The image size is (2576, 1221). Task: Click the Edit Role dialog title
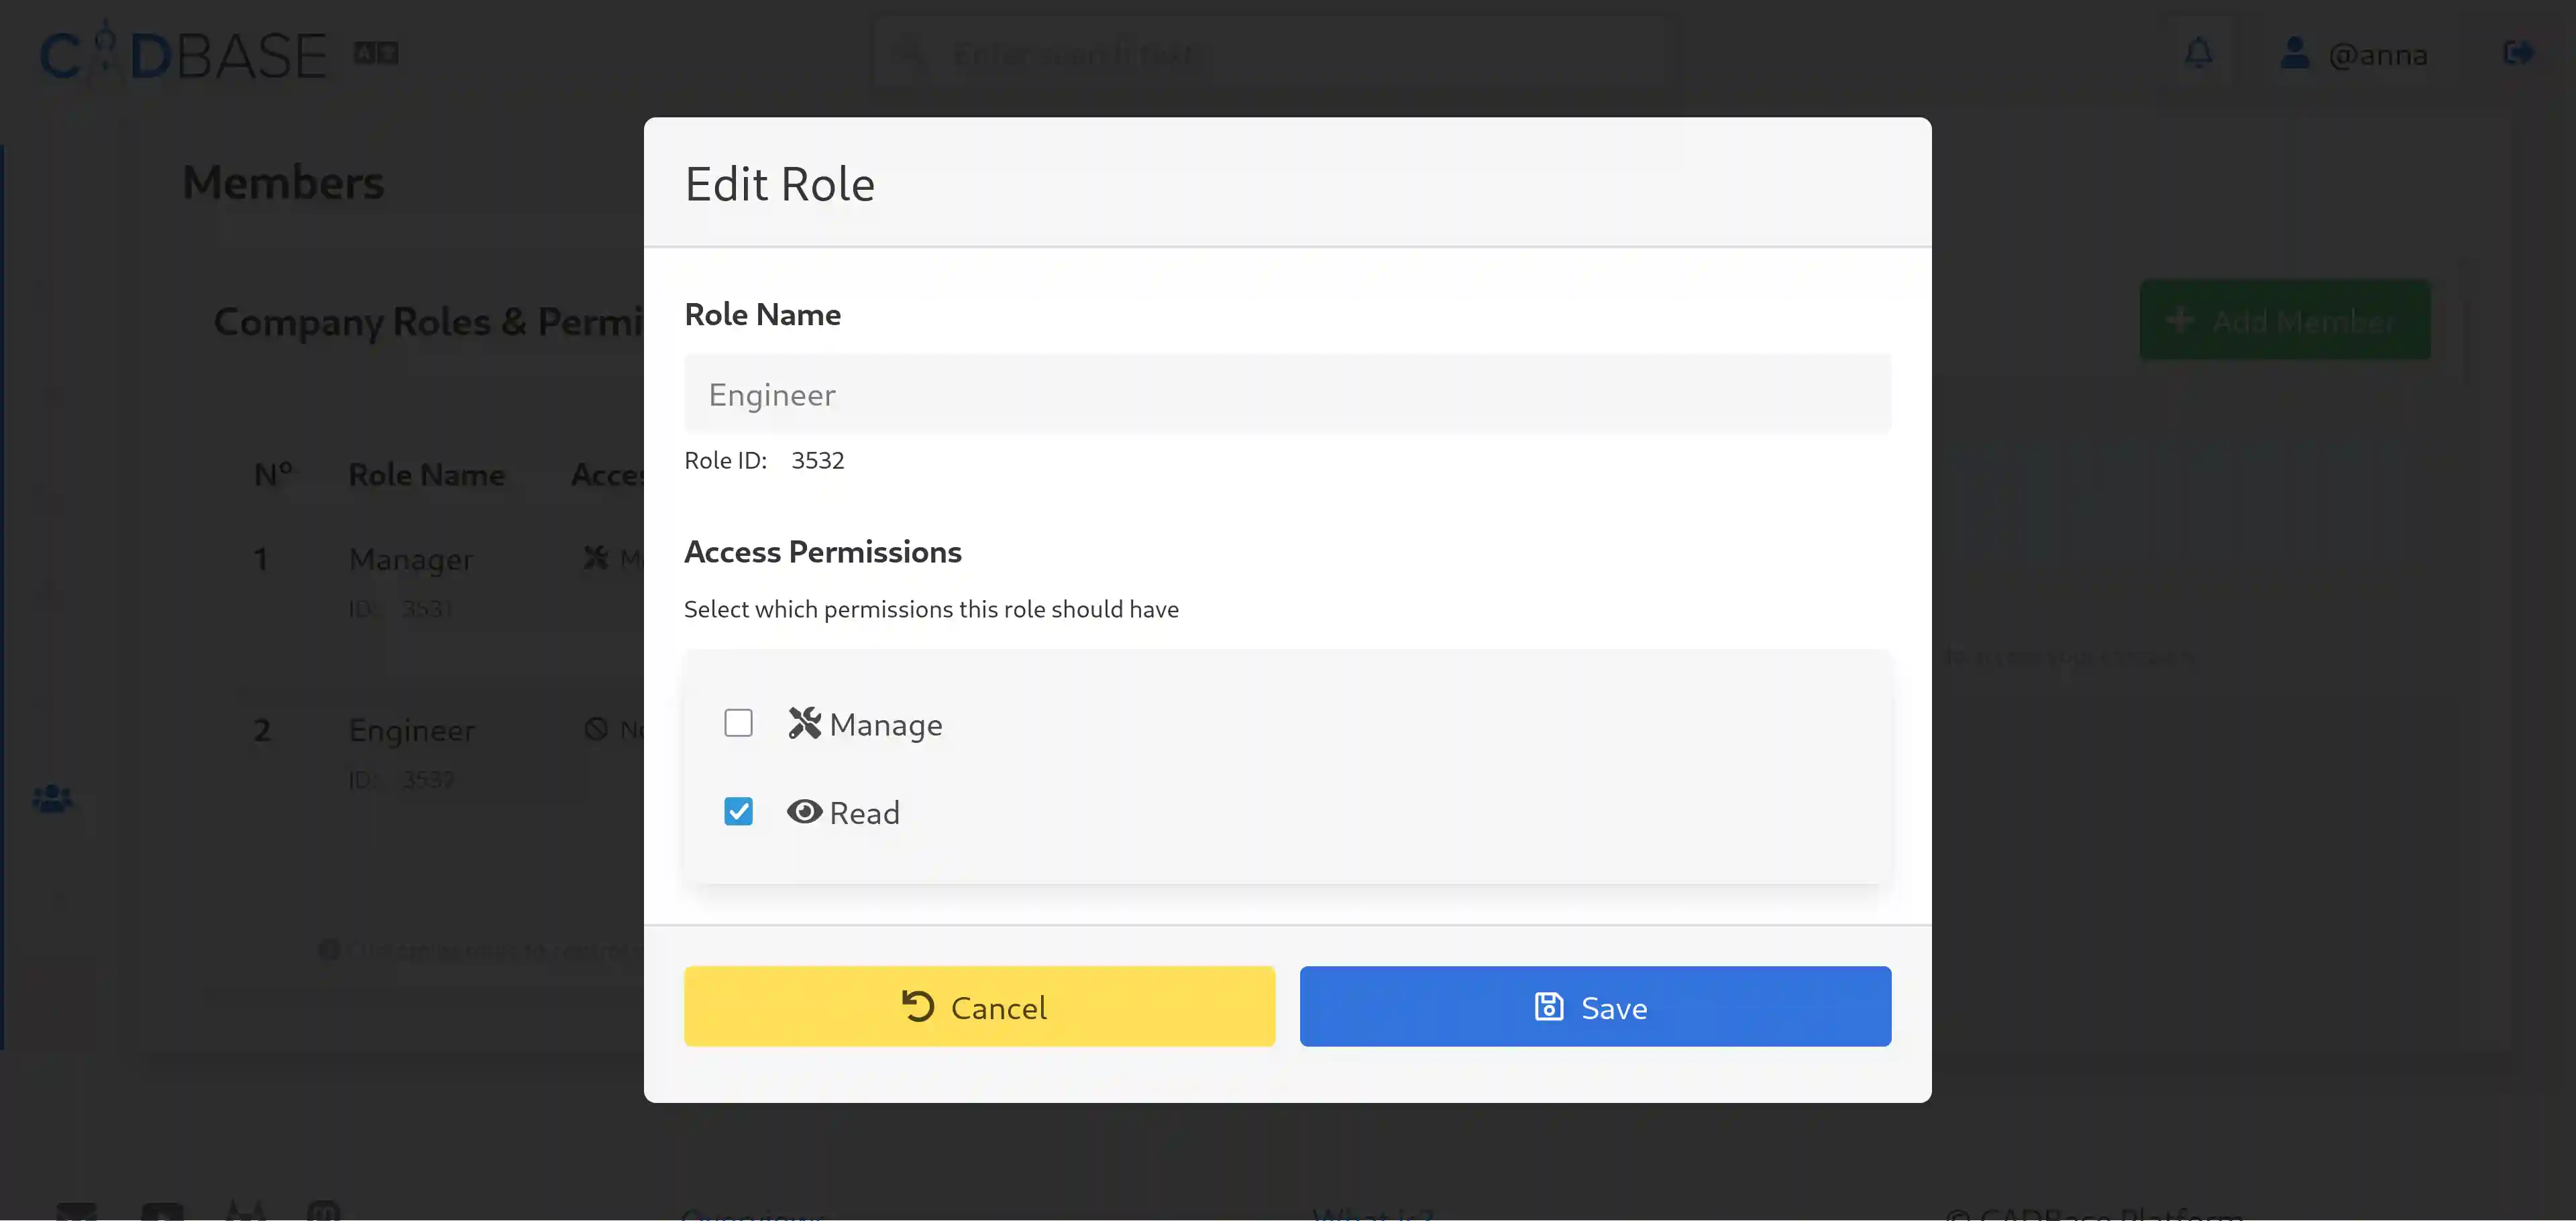779,184
